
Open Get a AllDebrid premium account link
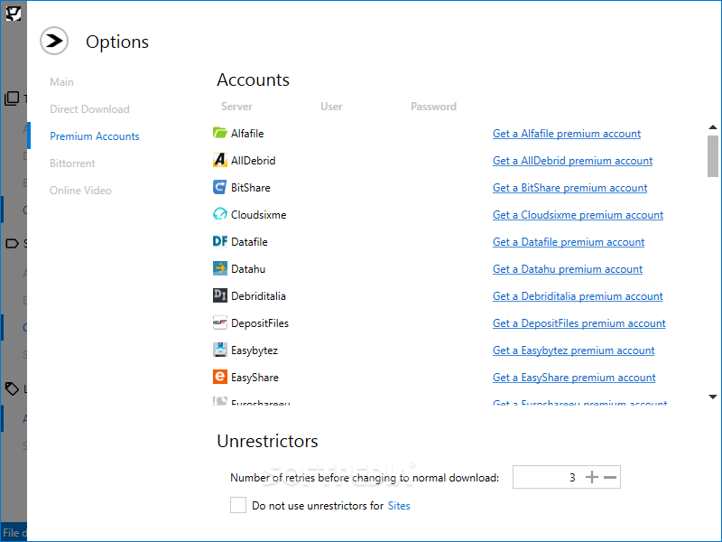tap(572, 161)
